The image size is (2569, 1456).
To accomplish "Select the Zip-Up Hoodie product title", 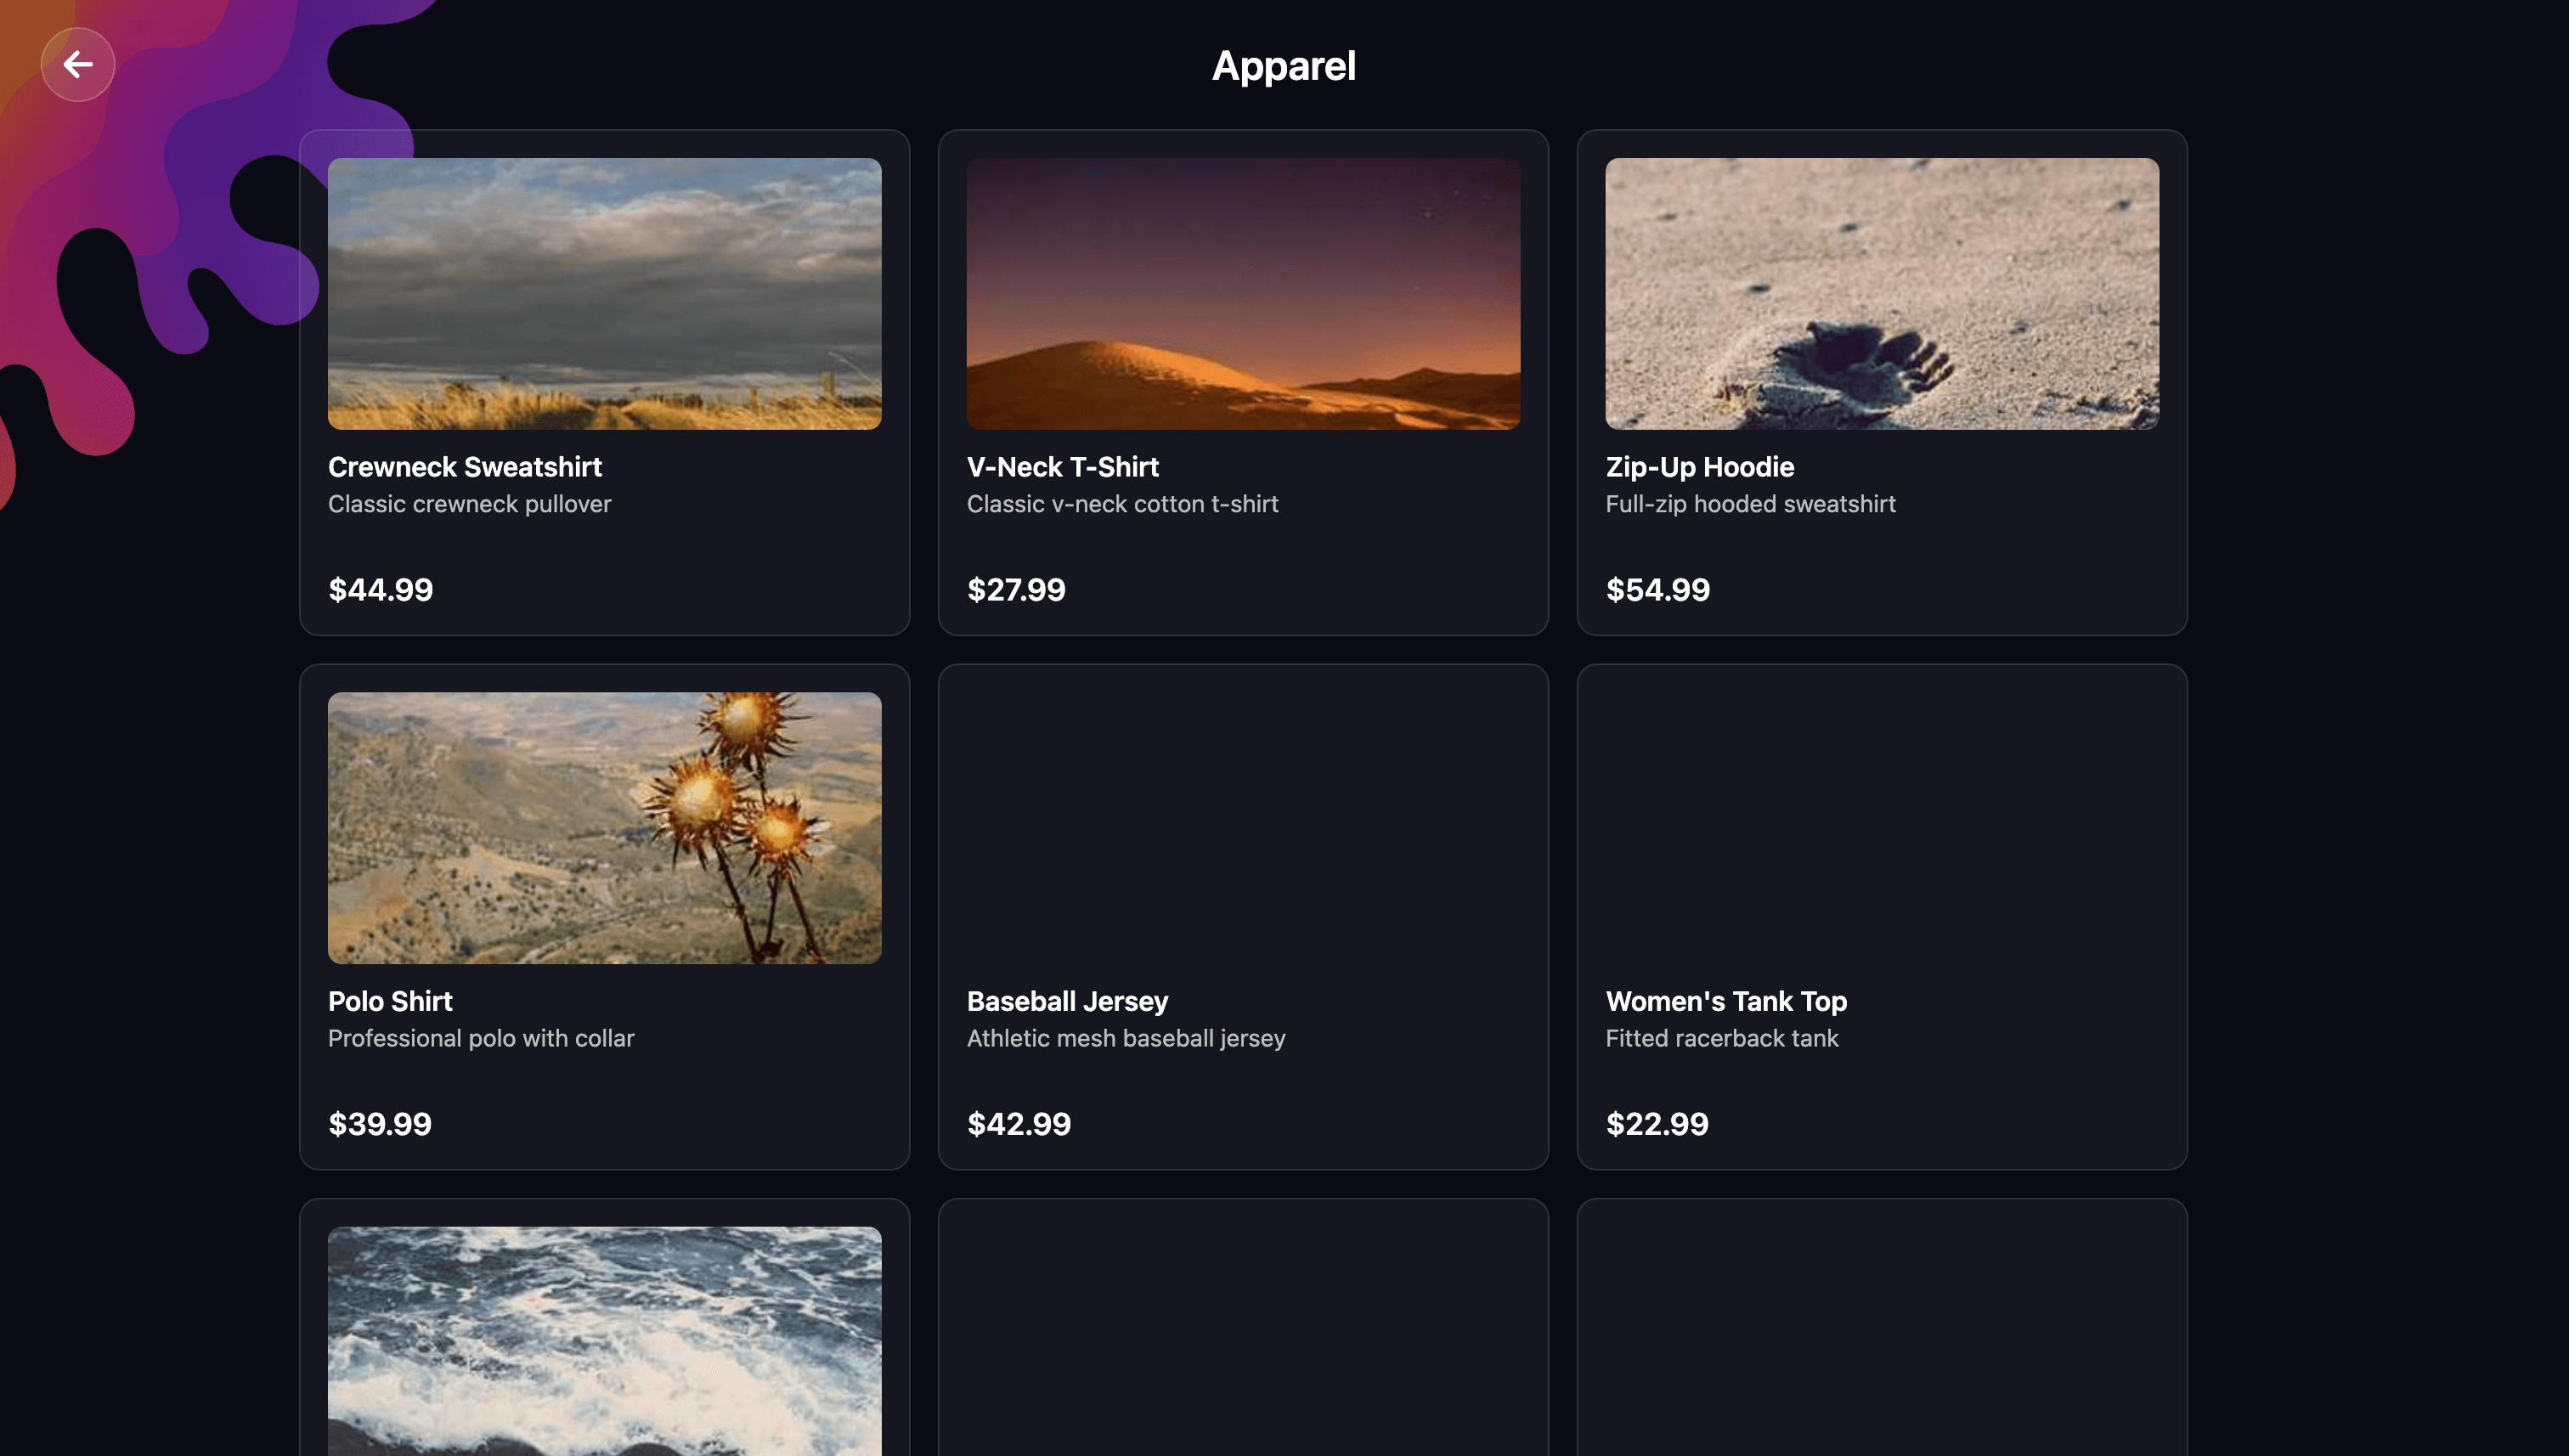I will (1699, 467).
